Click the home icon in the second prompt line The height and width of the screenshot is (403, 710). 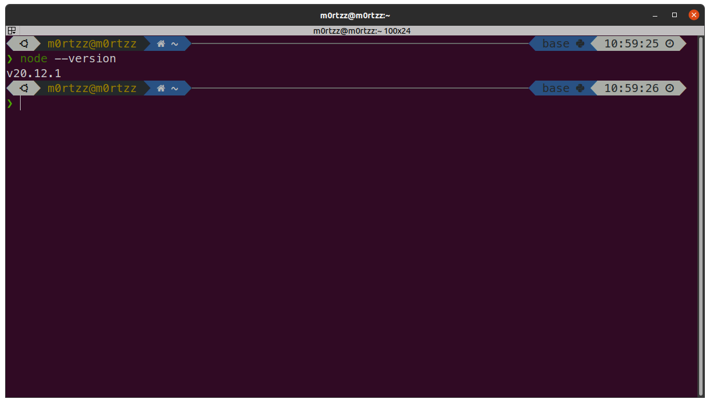click(161, 87)
